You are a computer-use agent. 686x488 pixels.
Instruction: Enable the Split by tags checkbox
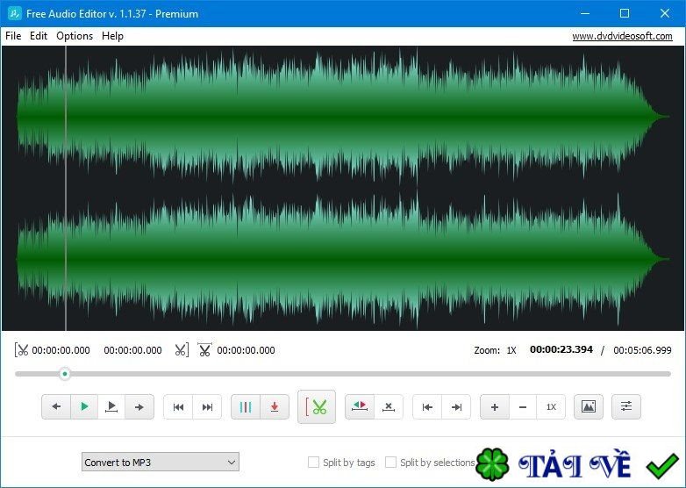(x=313, y=463)
